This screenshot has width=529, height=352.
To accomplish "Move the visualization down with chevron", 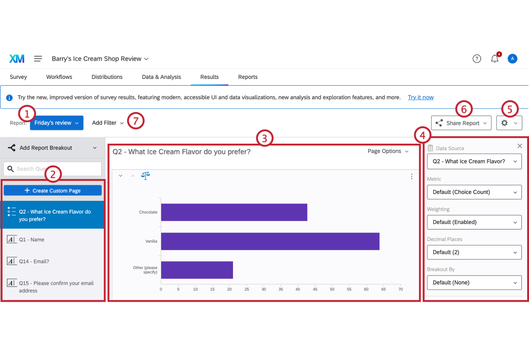I will pos(120,176).
